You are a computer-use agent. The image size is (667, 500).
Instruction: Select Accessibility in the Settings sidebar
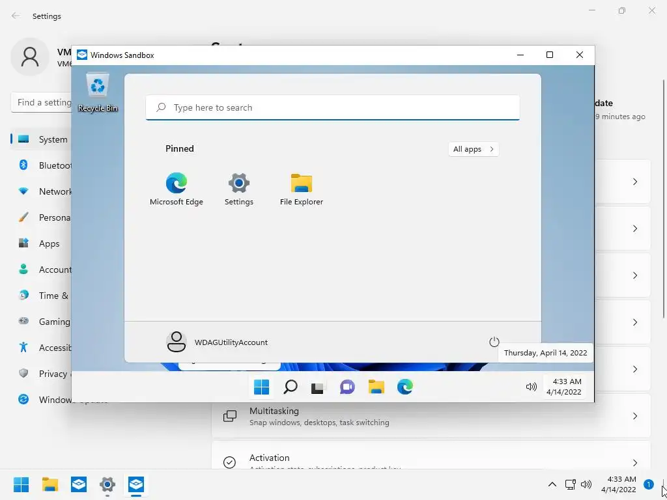[x=41, y=348]
